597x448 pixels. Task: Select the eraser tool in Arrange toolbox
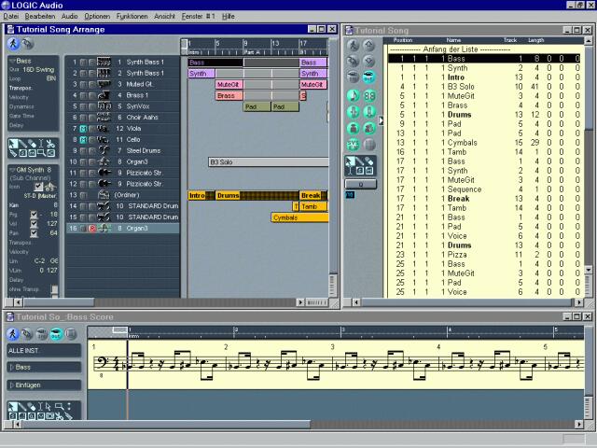(x=32, y=144)
